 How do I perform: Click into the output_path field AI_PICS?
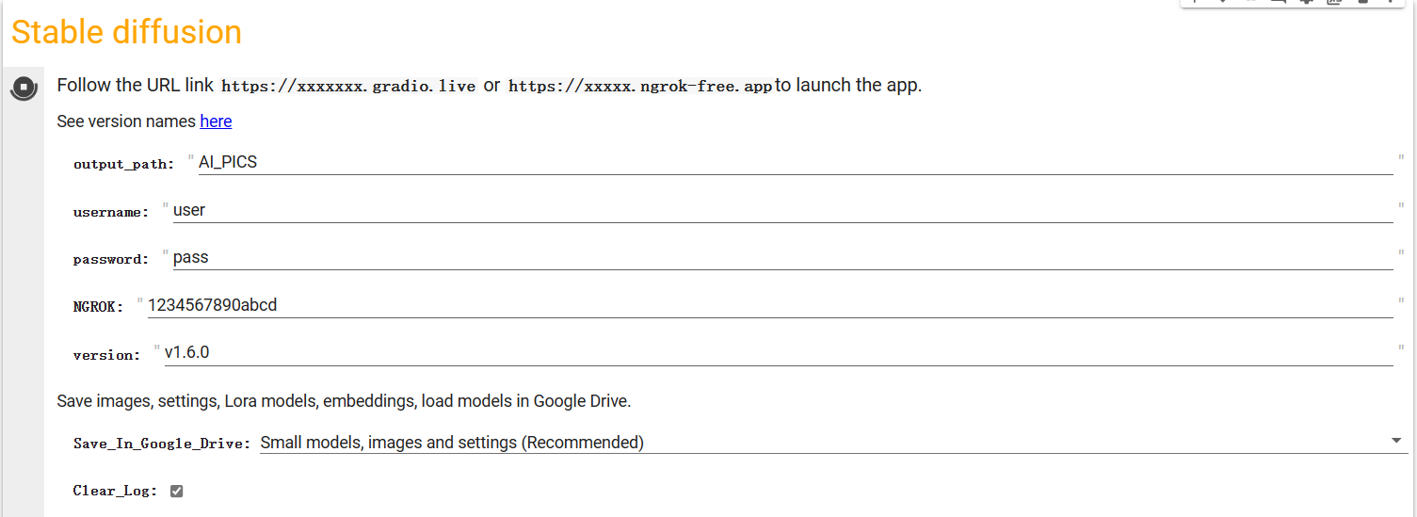click(796, 162)
